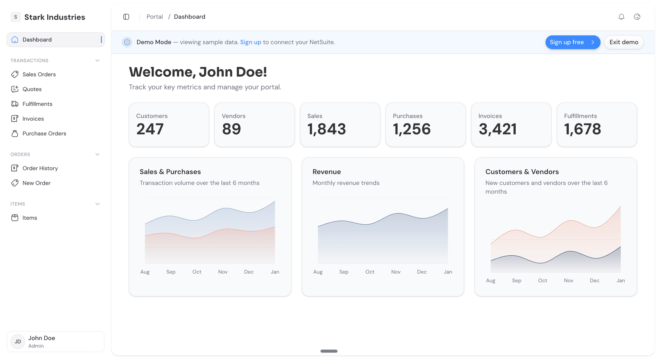Image resolution: width=658 pixels, height=359 pixels.
Task: Open Purchase Orders via its clock icon
Action: (15, 133)
